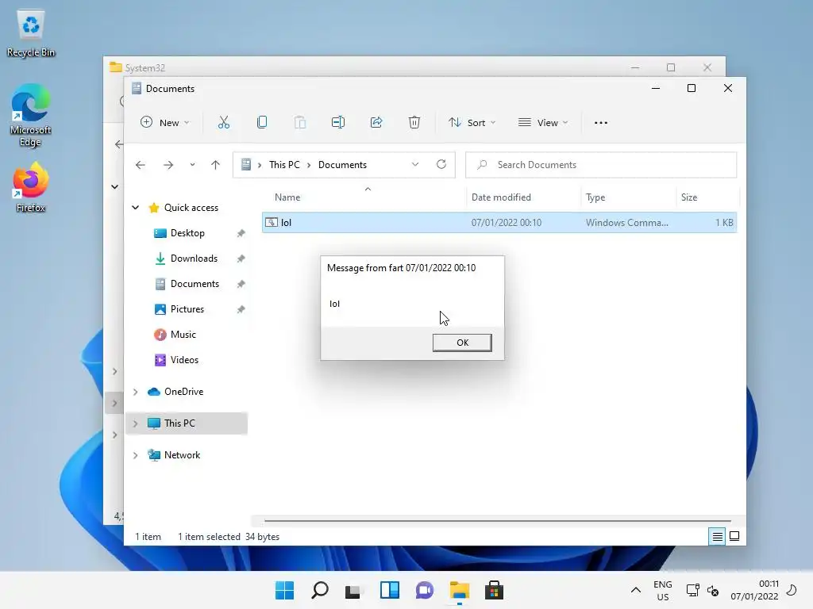This screenshot has width=813, height=609.
Task: Expand the This PC tree node
Action: (135, 423)
